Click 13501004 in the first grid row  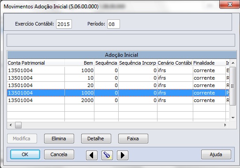[x=20, y=70]
